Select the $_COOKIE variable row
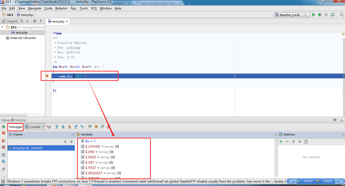The image size is (345, 186). click(100, 147)
